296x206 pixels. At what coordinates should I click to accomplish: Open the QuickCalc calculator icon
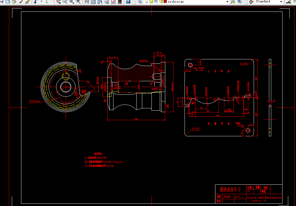point(119,1)
